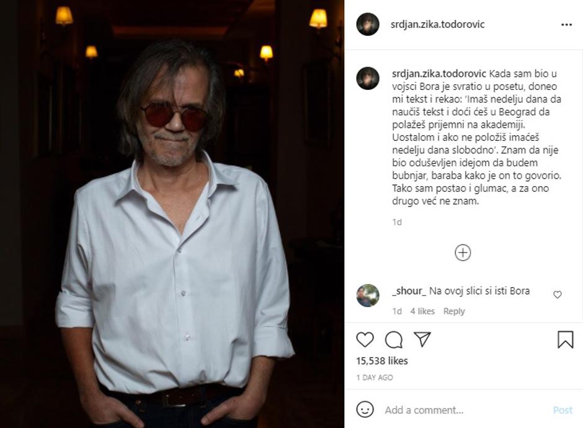The width and height of the screenshot is (583, 428).
Task: Share post with paper plane icon
Action: [422, 339]
